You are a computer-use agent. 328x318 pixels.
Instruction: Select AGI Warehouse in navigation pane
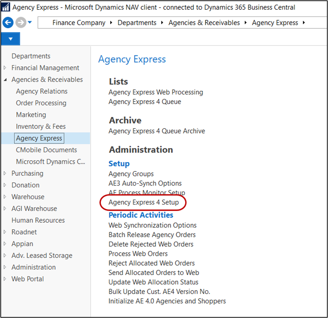(34, 208)
